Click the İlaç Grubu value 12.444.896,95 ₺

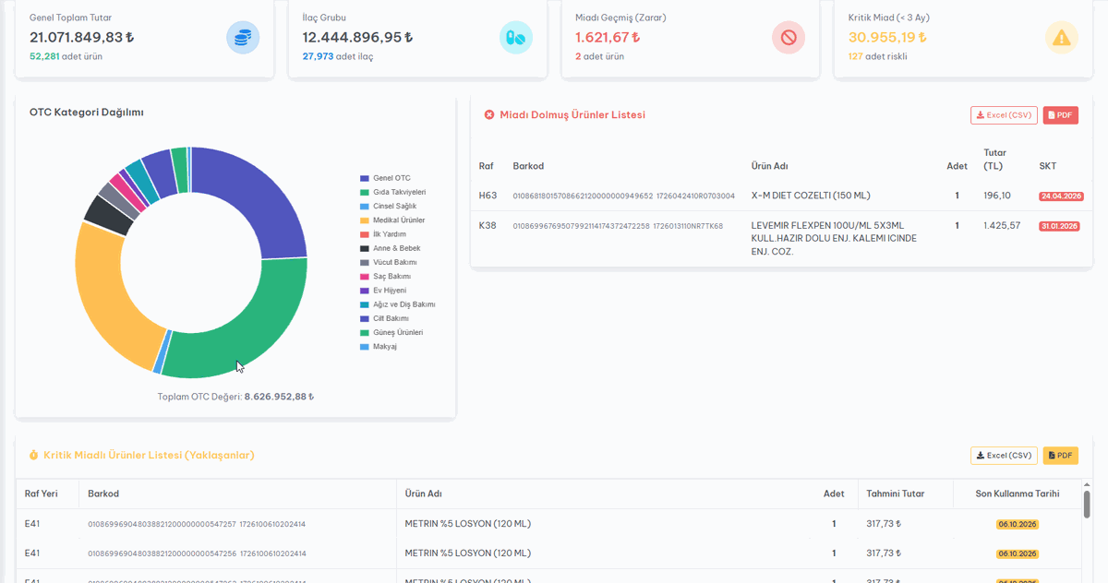[x=358, y=38]
